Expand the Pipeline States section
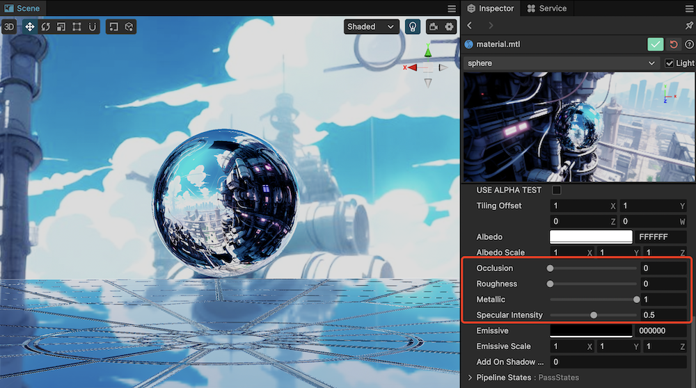Image resolution: width=696 pixels, height=388 pixels. point(470,378)
